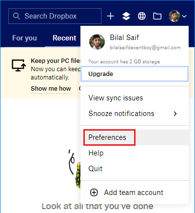Click the magnifier icon in search box
Screen dimensions: 195x213
(17, 16)
